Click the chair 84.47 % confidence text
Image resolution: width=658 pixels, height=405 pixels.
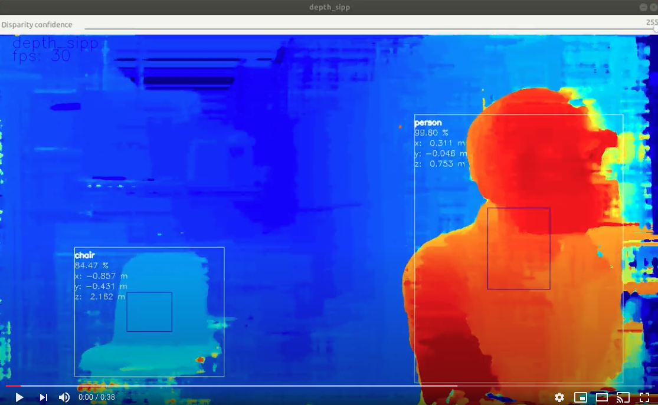coord(91,265)
